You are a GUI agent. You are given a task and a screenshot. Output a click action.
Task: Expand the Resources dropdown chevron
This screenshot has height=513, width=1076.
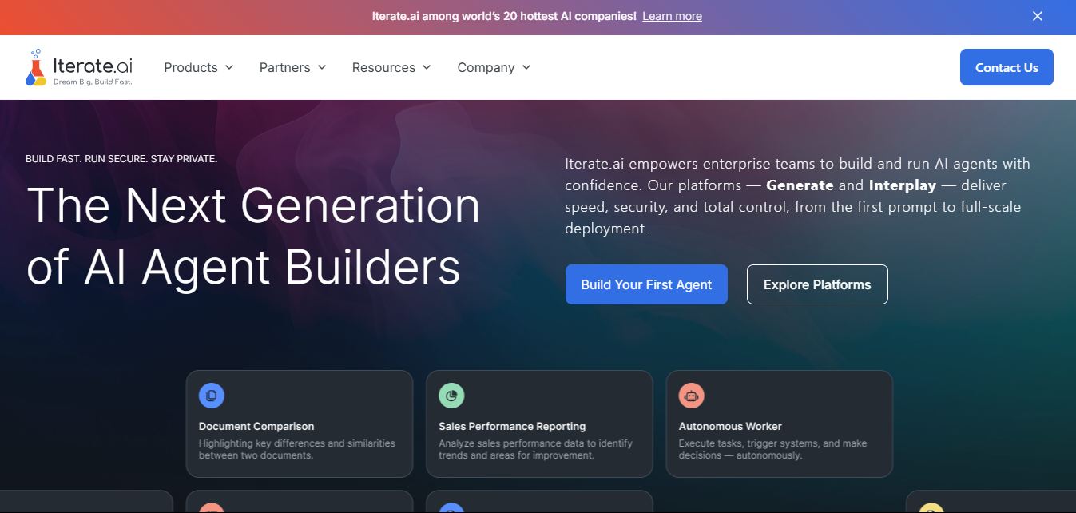coord(427,67)
